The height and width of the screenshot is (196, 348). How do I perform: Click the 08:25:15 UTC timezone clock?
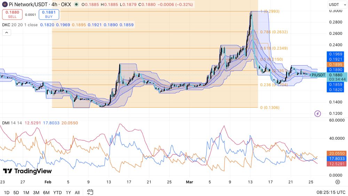pyautogui.click(x=331, y=192)
